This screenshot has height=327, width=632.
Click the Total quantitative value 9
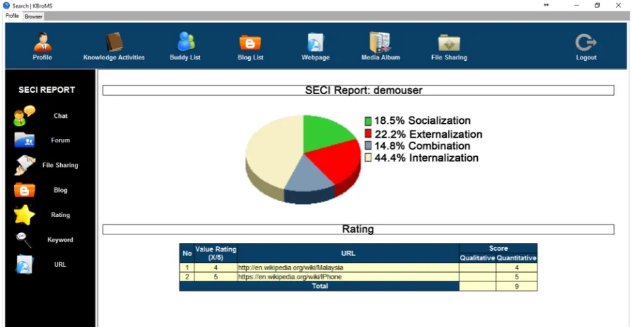[517, 286]
